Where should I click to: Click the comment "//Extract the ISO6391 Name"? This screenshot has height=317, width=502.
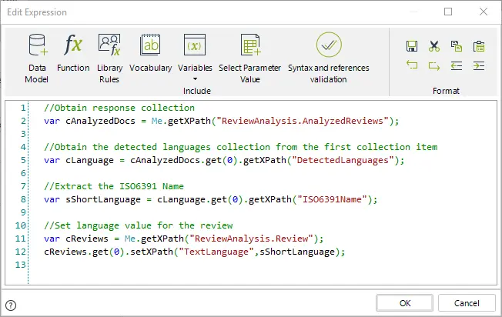click(x=114, y=186)
